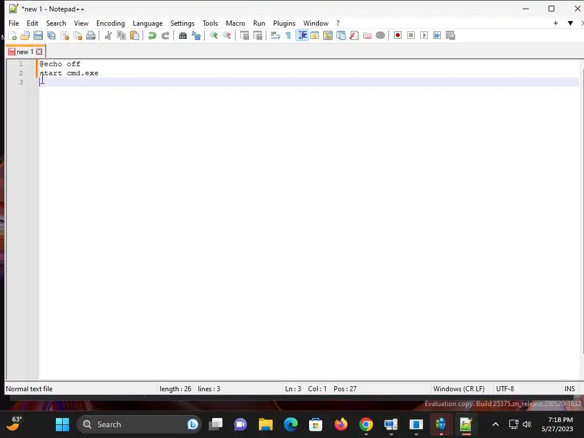Click the Ln : 3 Col : 1 status field
584x438 pixels.
357,389
